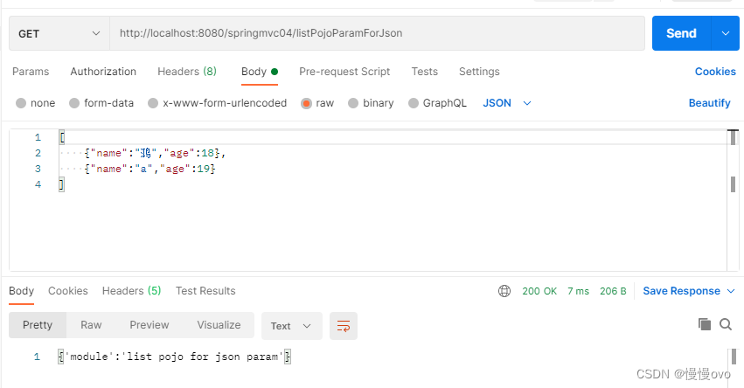The width and height of the screenshot is (744, 388).
Task: Click the Send button
Action: pyautogui.click(x=681, y=33)
